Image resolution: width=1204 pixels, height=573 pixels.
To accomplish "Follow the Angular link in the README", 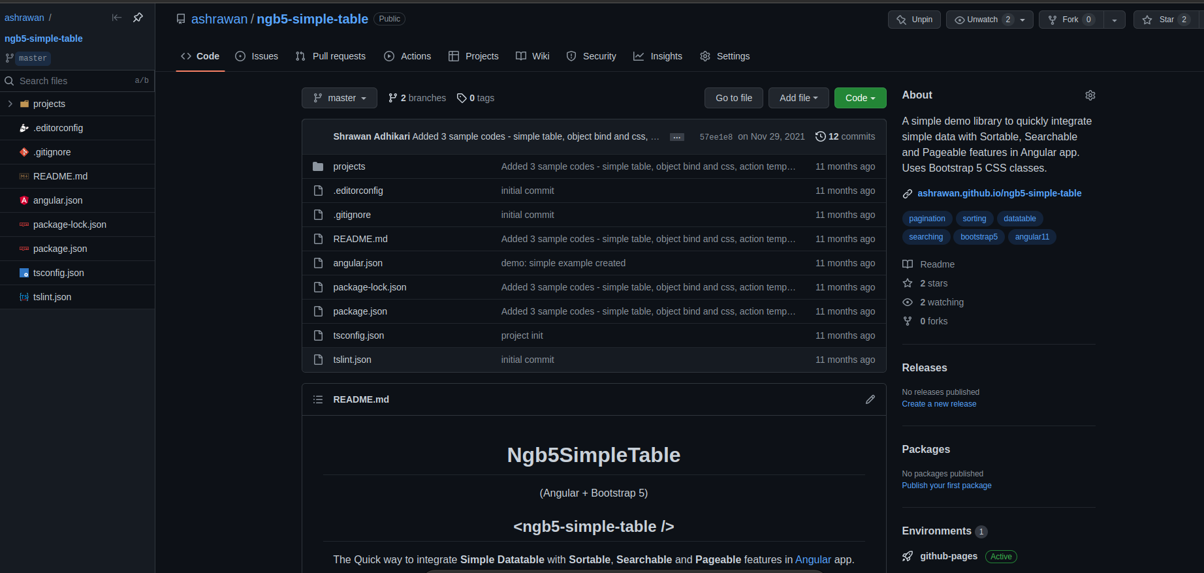I will [813, 559].
